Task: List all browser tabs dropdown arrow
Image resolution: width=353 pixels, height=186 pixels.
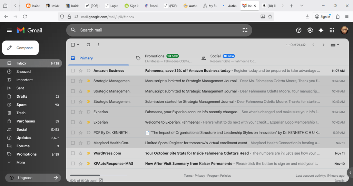Action: click(x=302, y=6)
